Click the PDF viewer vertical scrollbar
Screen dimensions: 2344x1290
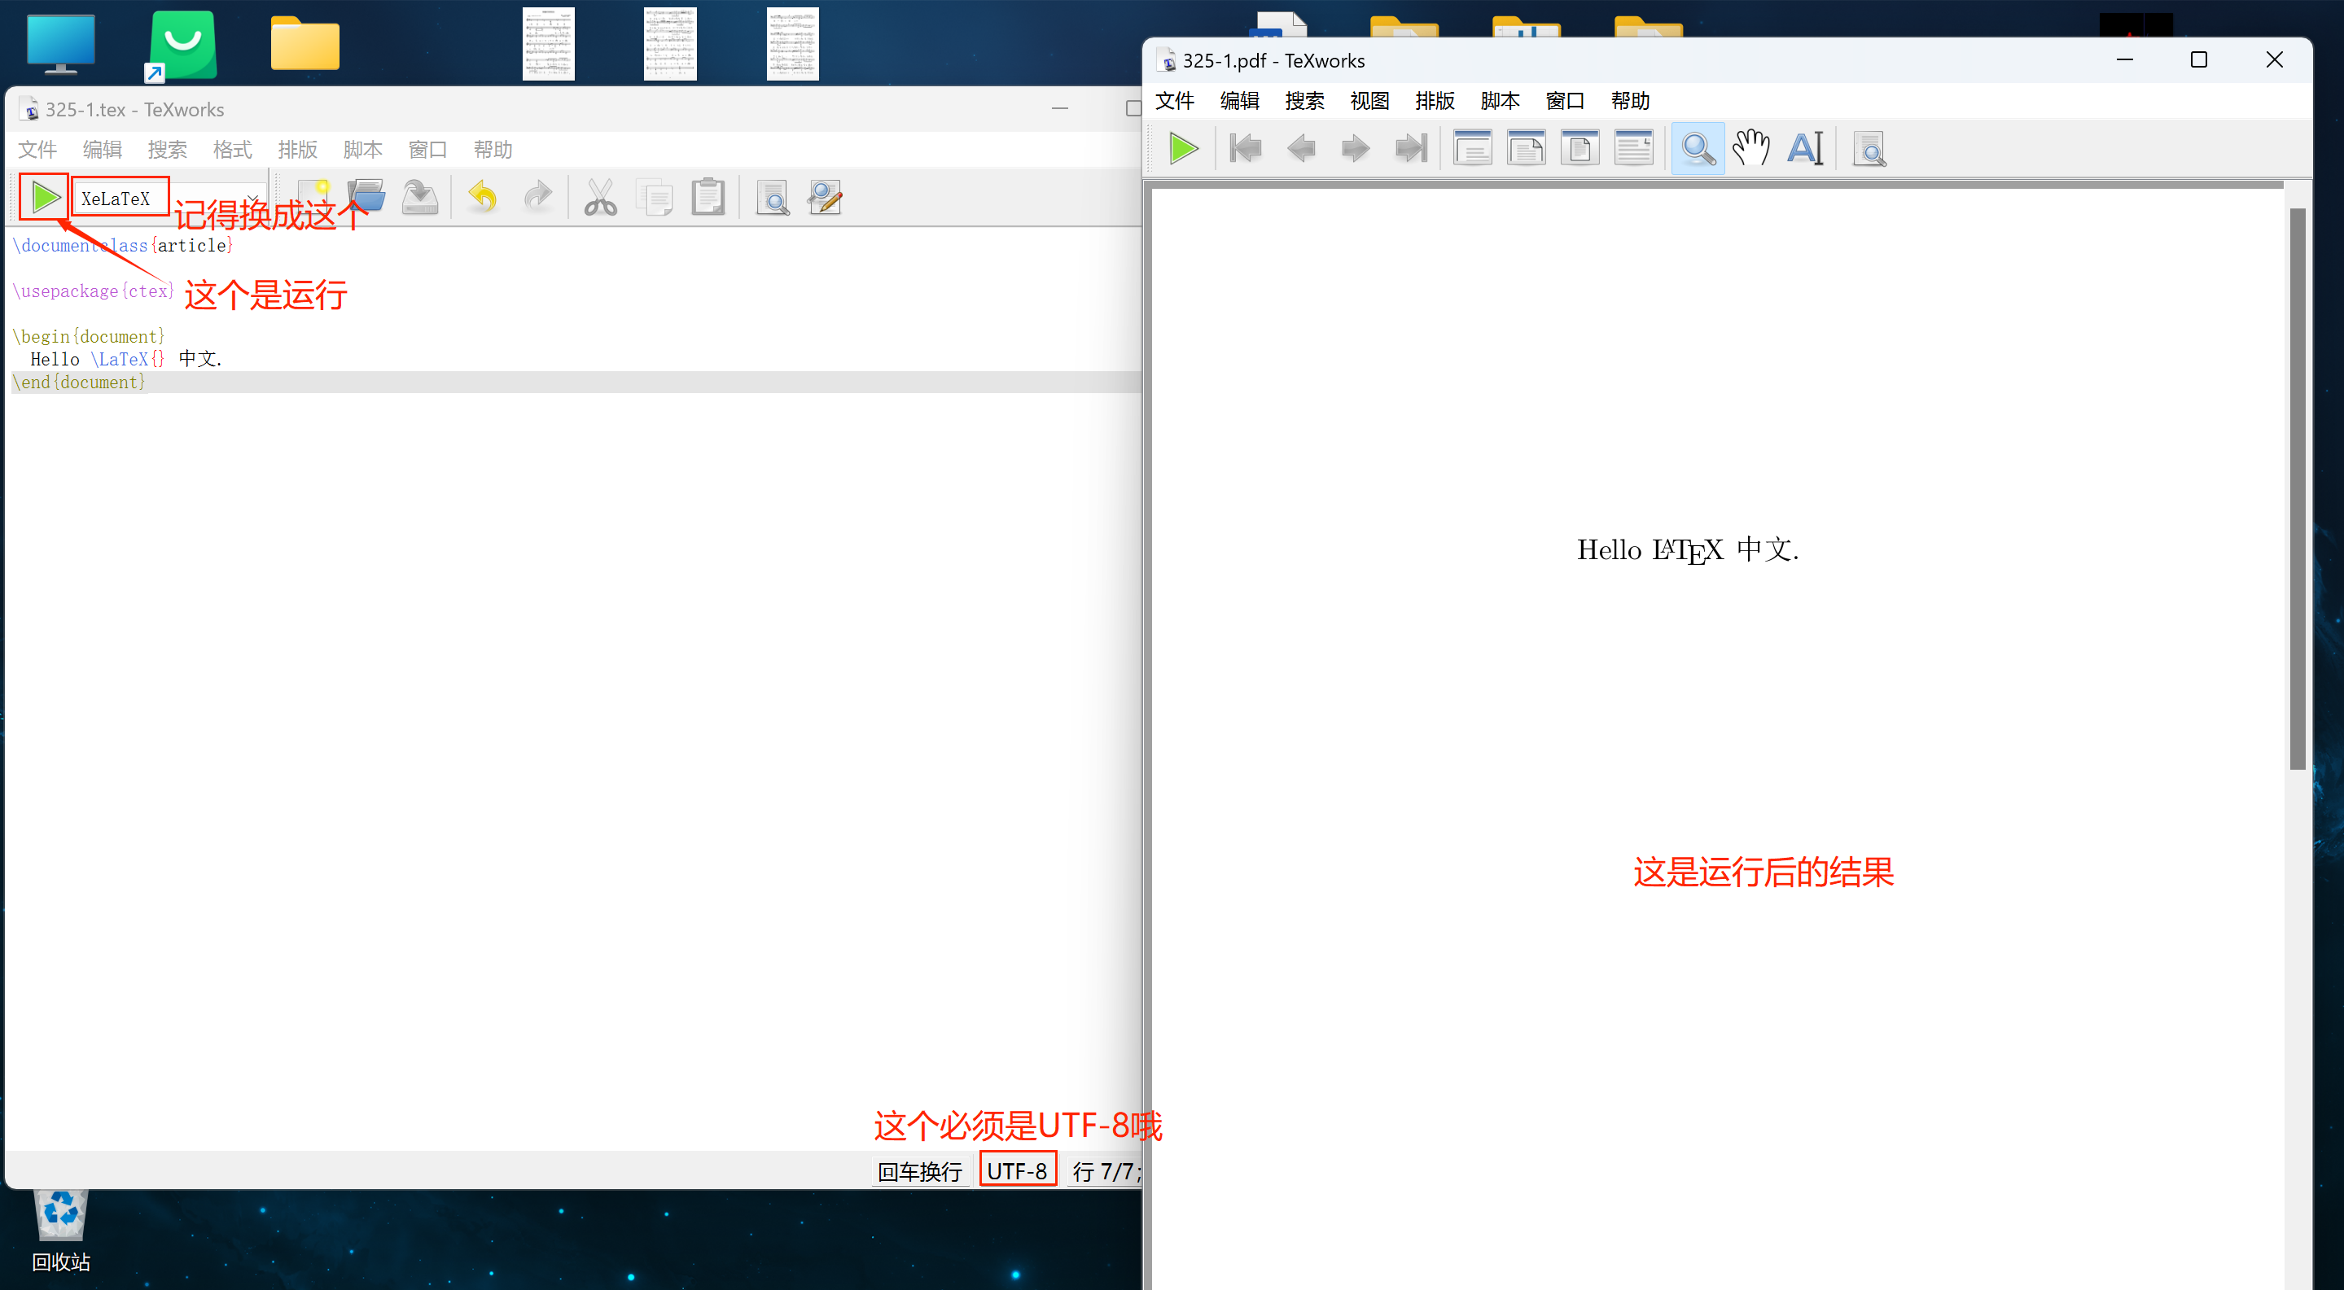2297,492
